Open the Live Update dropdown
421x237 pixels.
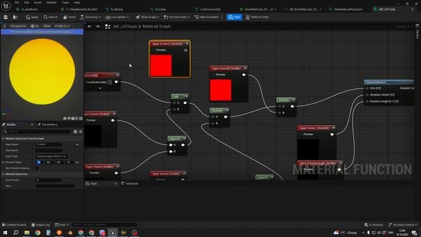[x=117, y=17]
